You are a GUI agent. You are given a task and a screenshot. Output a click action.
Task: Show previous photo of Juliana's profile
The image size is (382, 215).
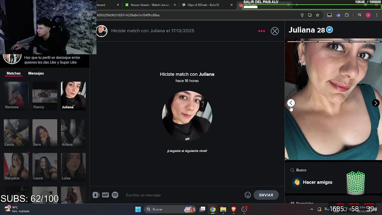pyautogui.click(x=291, y=103)
